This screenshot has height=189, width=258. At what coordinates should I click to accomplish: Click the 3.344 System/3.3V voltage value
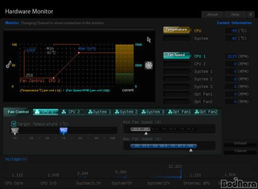pyautogui.click(x=83, y=173)
